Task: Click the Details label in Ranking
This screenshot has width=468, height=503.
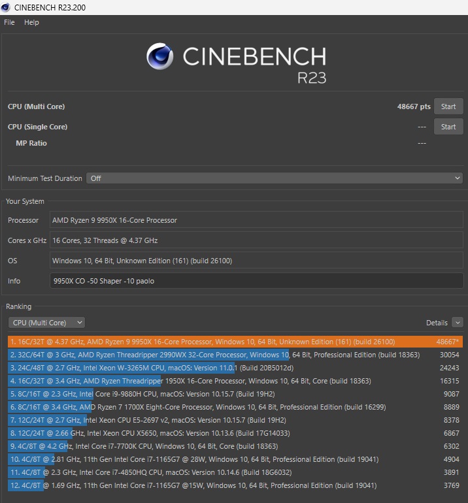Action: click(x=437, y=323)
